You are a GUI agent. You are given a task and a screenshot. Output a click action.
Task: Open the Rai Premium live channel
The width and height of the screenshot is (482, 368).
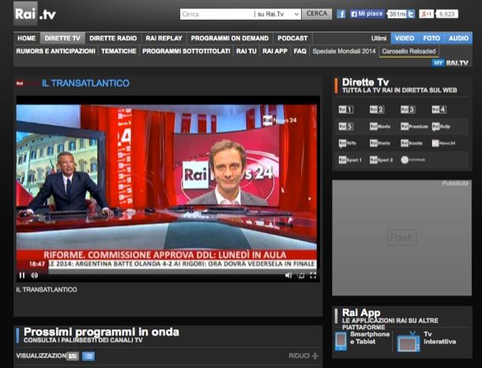(x=414, y=126)
